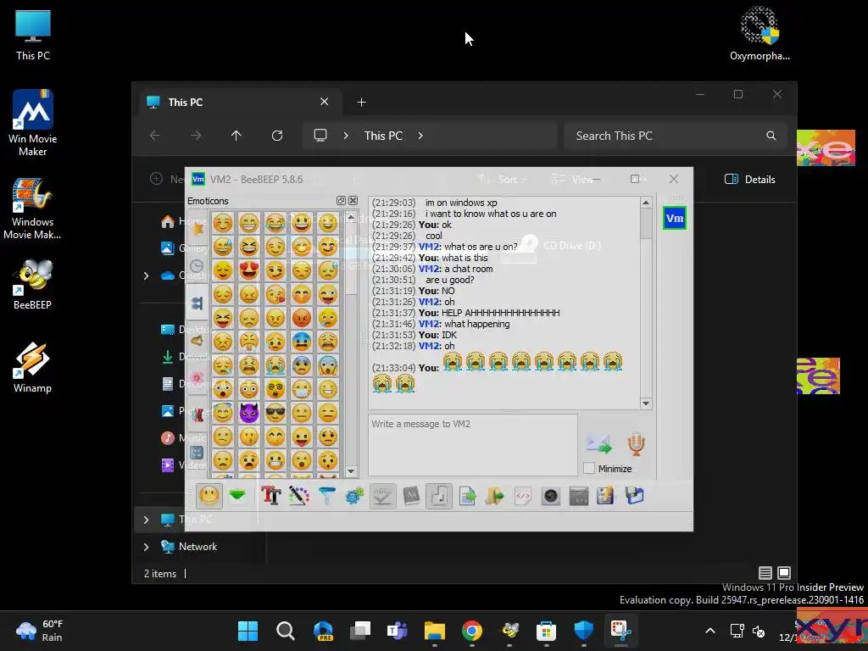Open Microsoft Teams from the taskbar
Screen dimensions: 868x651
tap(397, 631)
